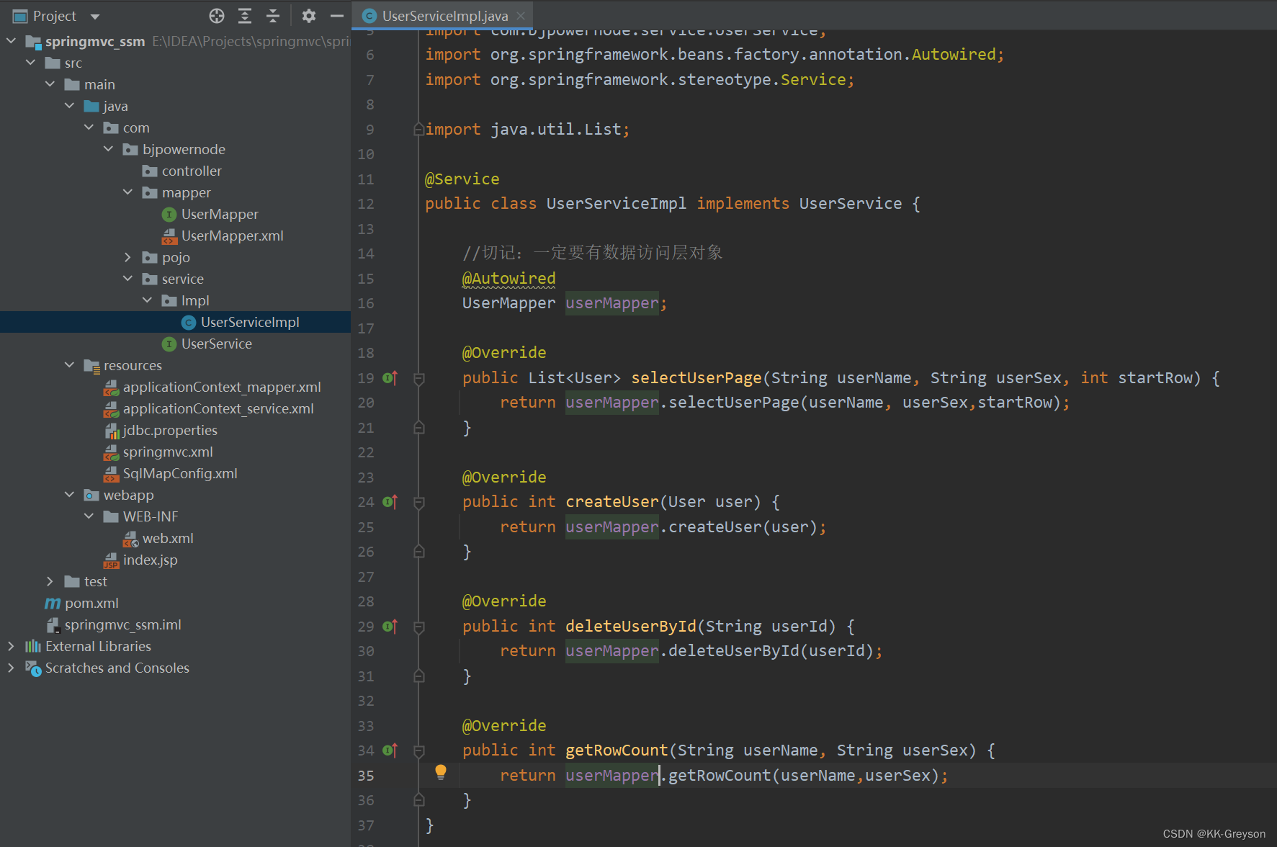
Task: Fold the deleteUserById method on line 29
Action: pyautogui.click(x=418, y=627)
